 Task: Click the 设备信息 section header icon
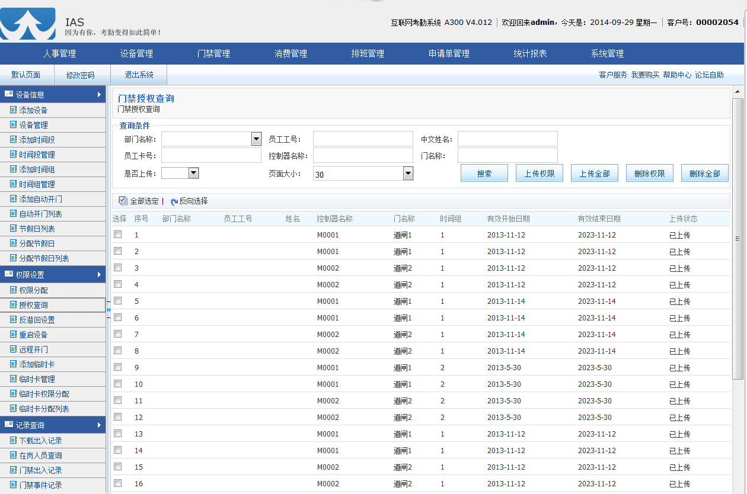pyautogui.click(x=9, y=94)
